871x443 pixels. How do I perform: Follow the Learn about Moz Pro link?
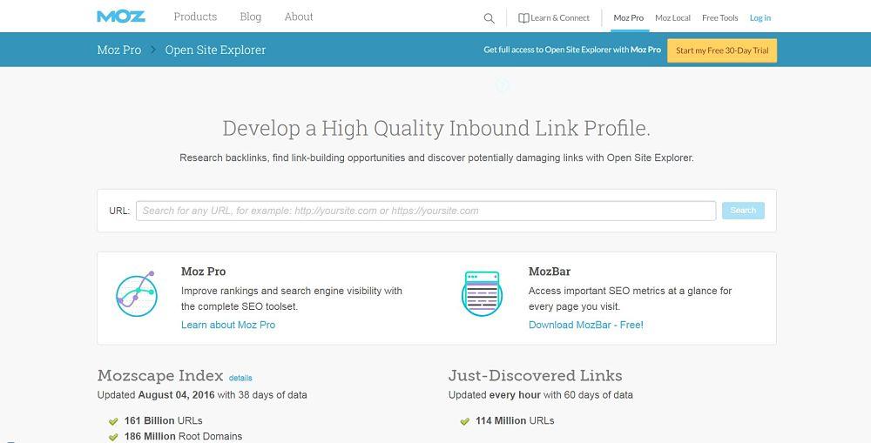[228, 325]
